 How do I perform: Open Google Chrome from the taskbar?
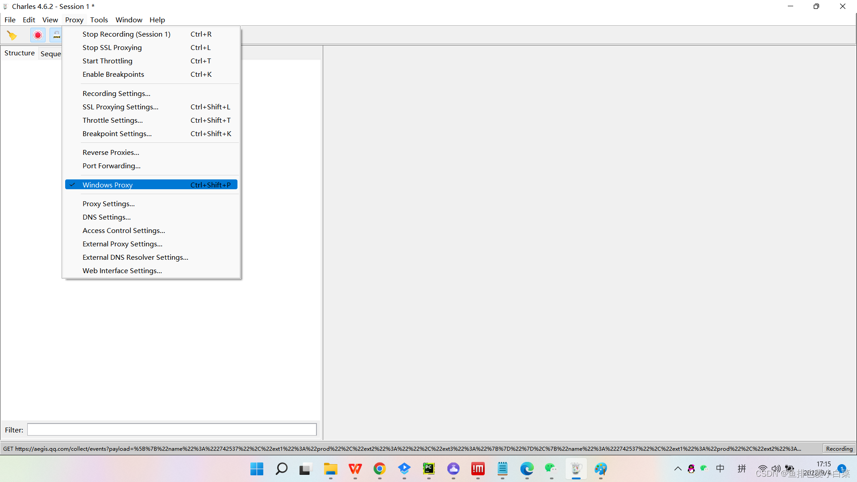pos(380,469)
